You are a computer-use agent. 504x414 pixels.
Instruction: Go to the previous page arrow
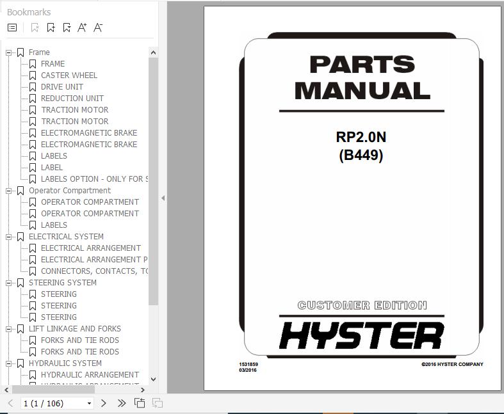tap(11, 403)
